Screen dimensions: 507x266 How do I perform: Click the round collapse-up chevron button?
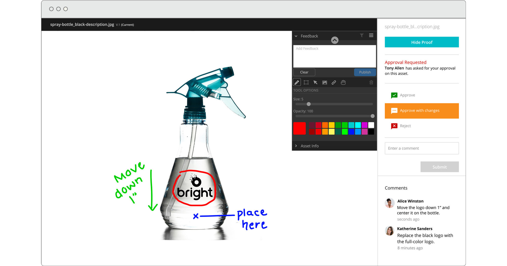(x=335, y=40)
